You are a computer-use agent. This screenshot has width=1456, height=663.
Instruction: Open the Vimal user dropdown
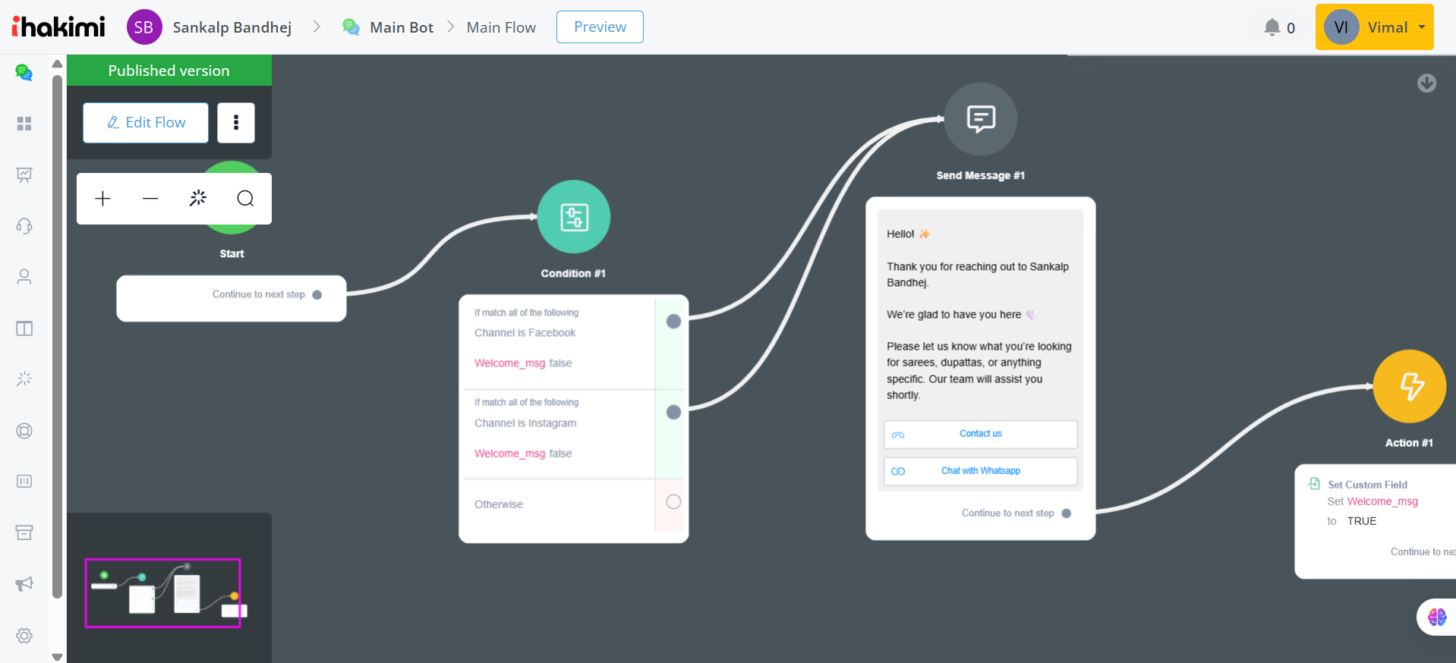1375,27
